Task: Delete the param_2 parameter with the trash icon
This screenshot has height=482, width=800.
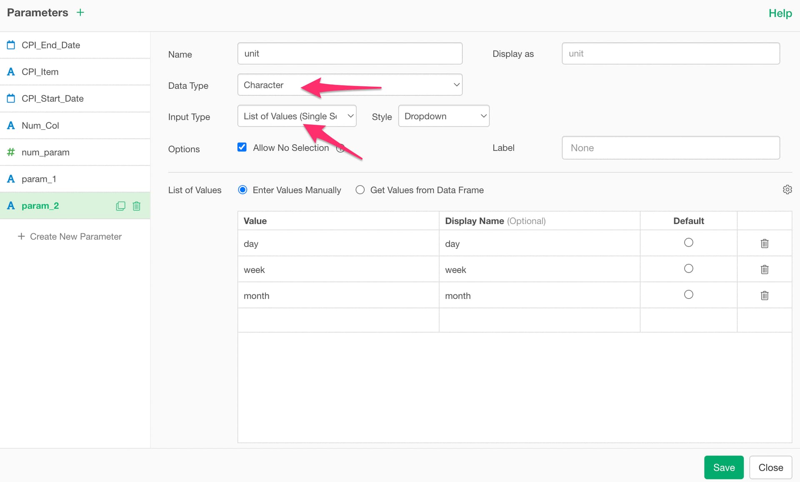Action: pos(137,206)
